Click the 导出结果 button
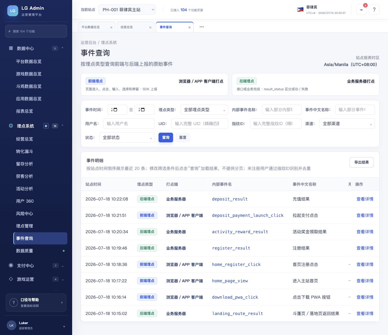 362,162
